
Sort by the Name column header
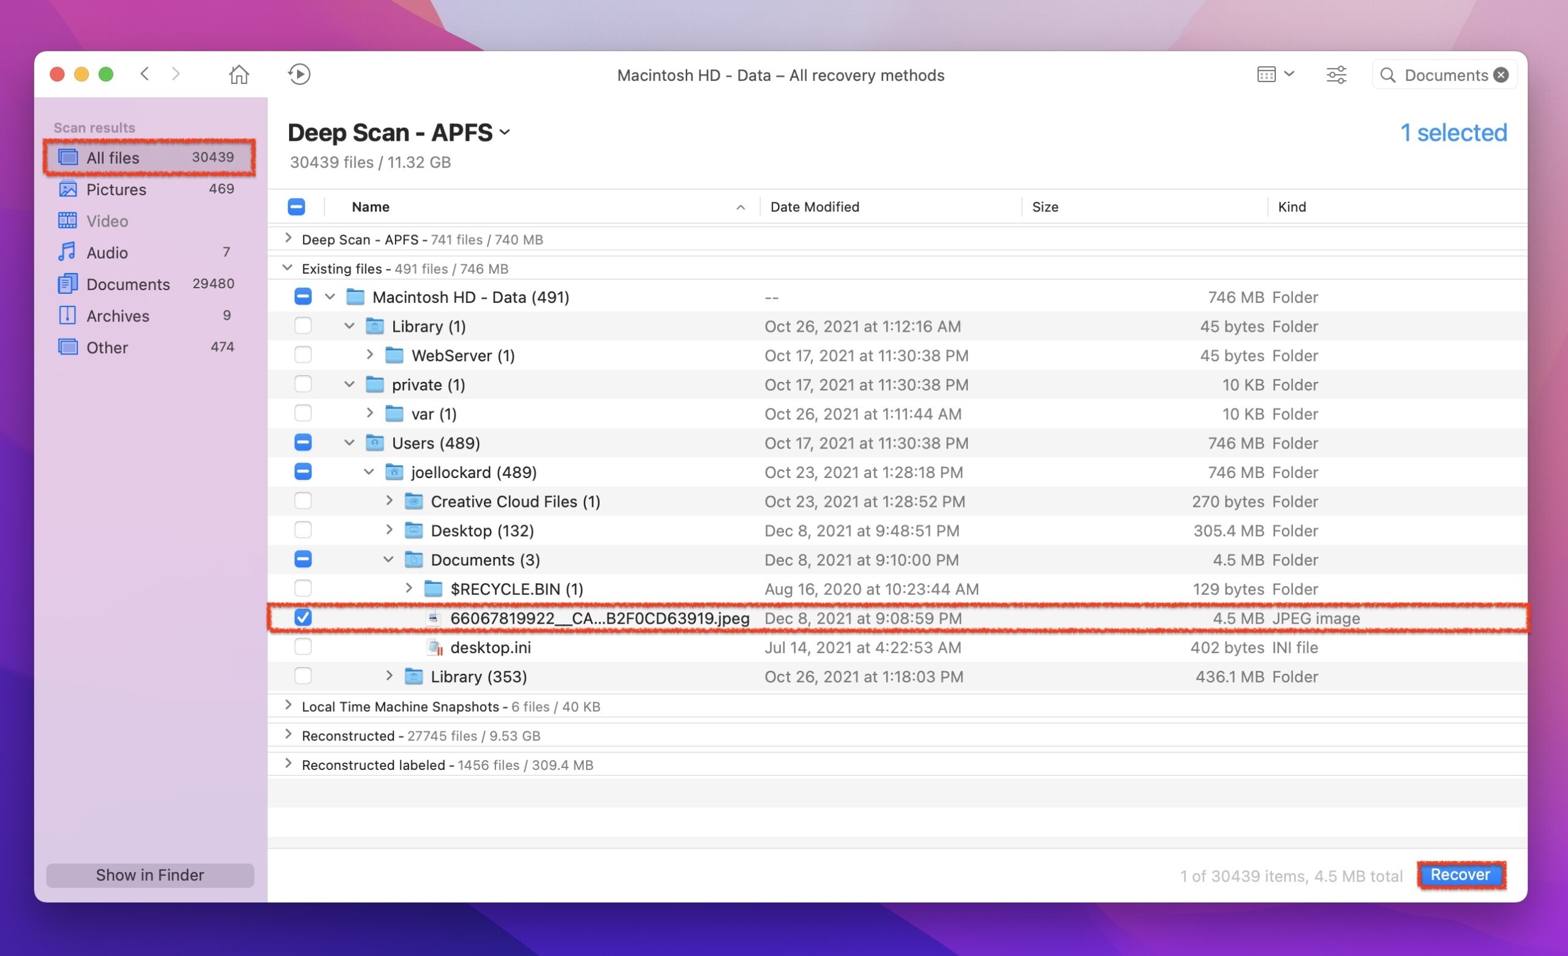coord(541,207)
